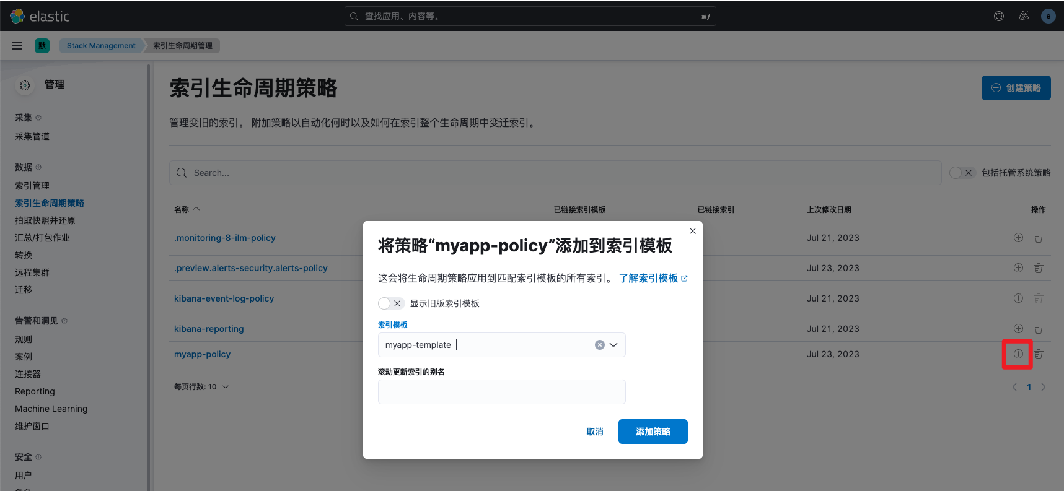The width and height of the screenshot is (1064, 491).
Task: Click the sort arrow next to 名称
Action: [x=196, y=210]
